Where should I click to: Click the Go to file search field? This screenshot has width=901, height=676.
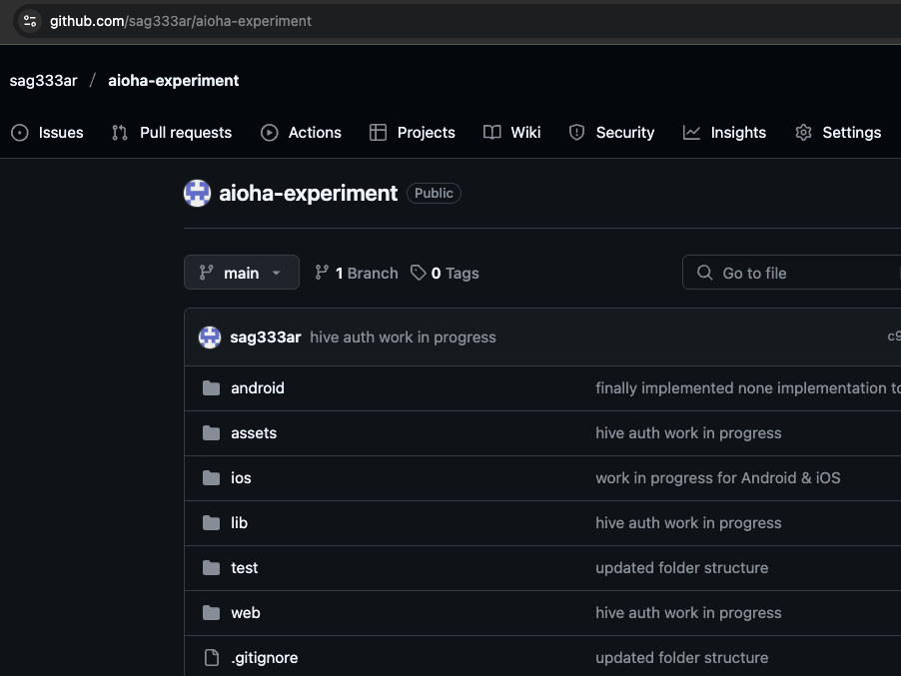pos(791,273)
